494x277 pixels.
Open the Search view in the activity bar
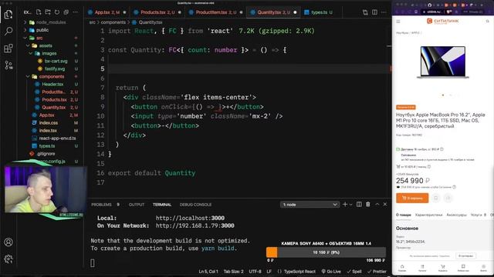pos(8,31)
